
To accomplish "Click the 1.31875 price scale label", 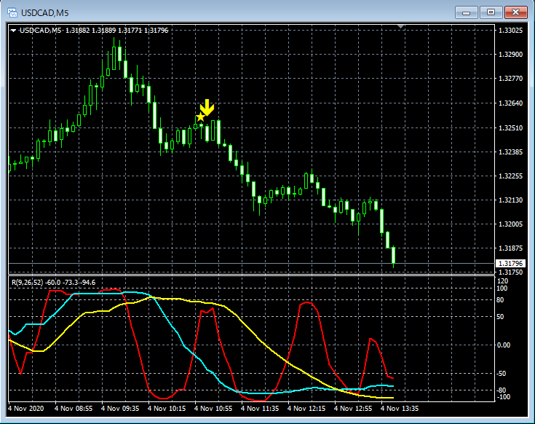I will pyautogui.click(x=510, y=248).
